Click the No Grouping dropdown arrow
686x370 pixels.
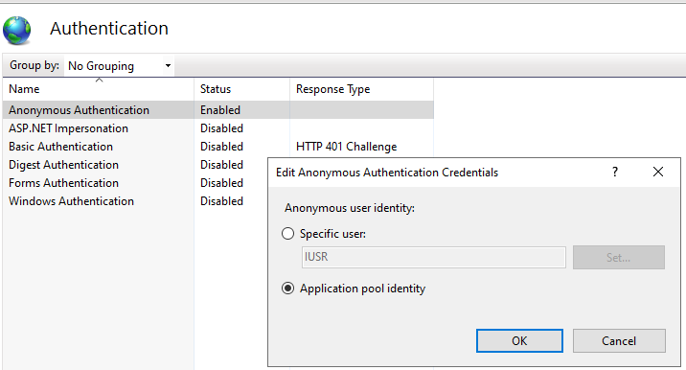pyautogui.click(x=168, y=66)
